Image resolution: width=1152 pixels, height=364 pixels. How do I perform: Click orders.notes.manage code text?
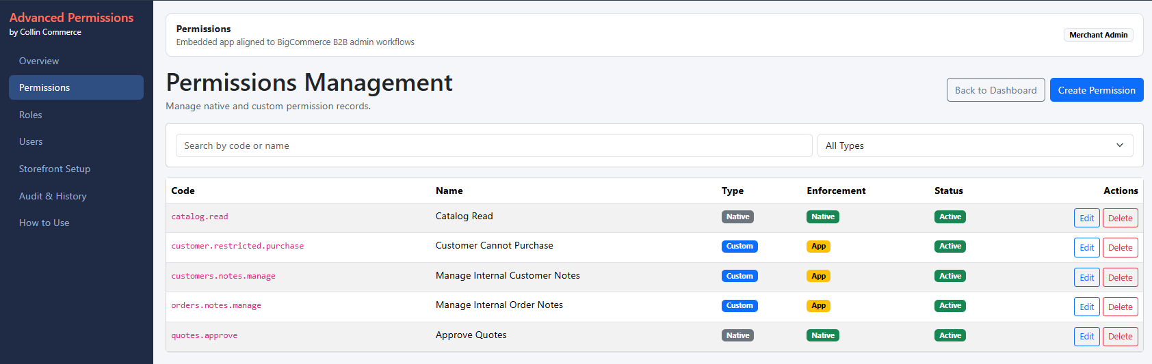click(216, 305)
